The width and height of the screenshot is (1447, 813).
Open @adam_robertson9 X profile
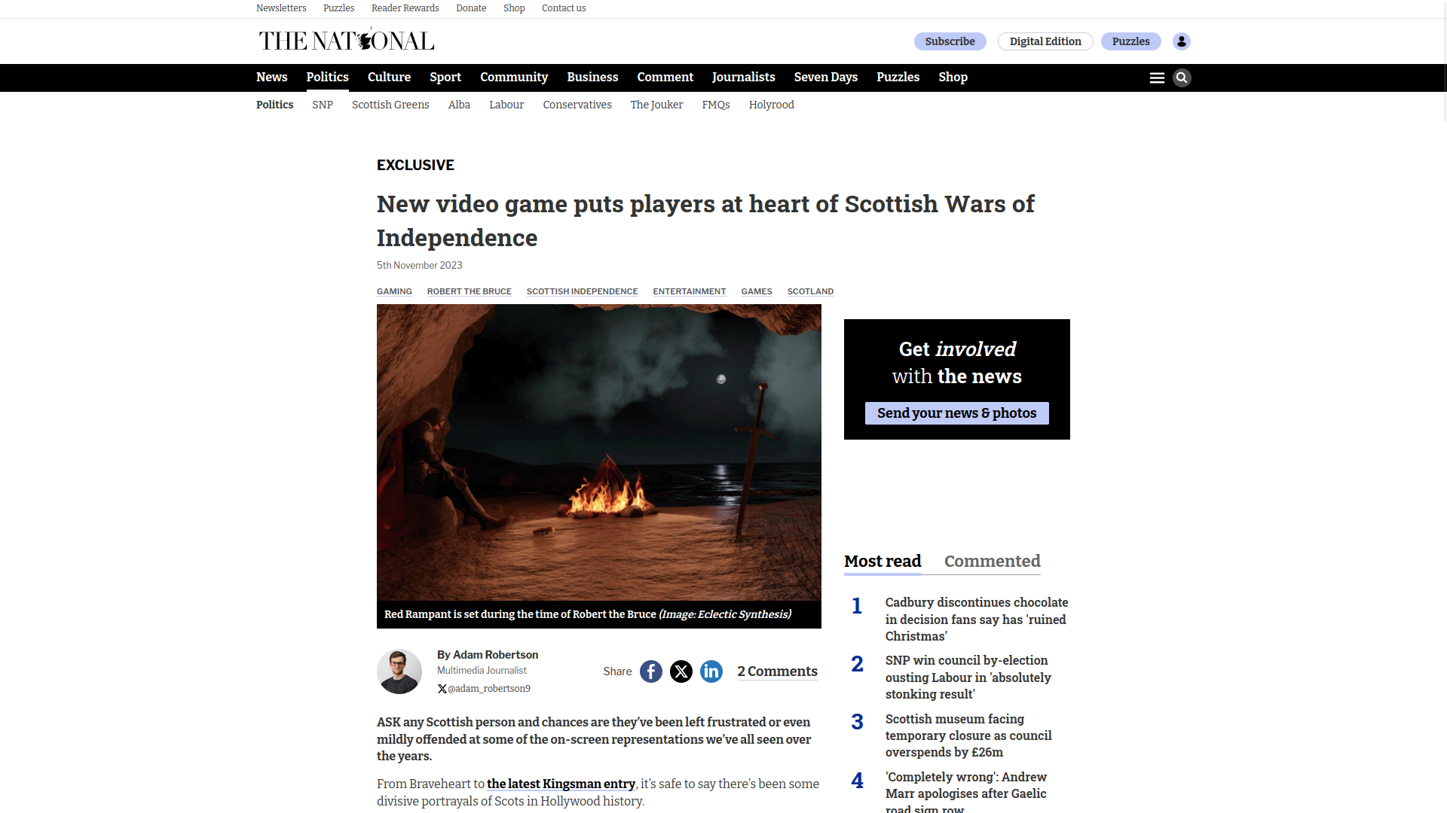click(x=484, y=689)
